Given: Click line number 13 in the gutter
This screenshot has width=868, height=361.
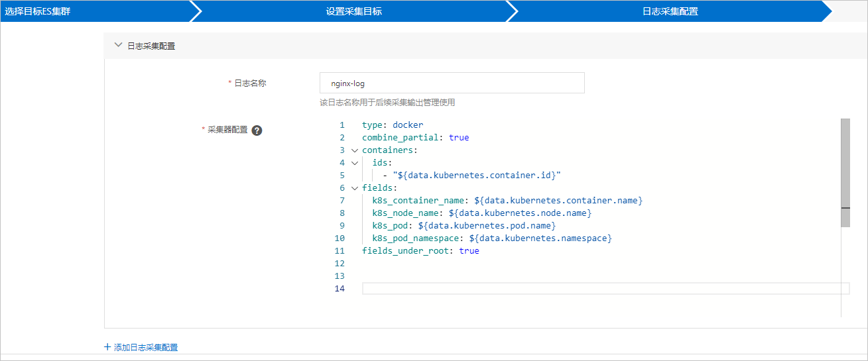Looking at the screenshot, I should click(340, 276).
